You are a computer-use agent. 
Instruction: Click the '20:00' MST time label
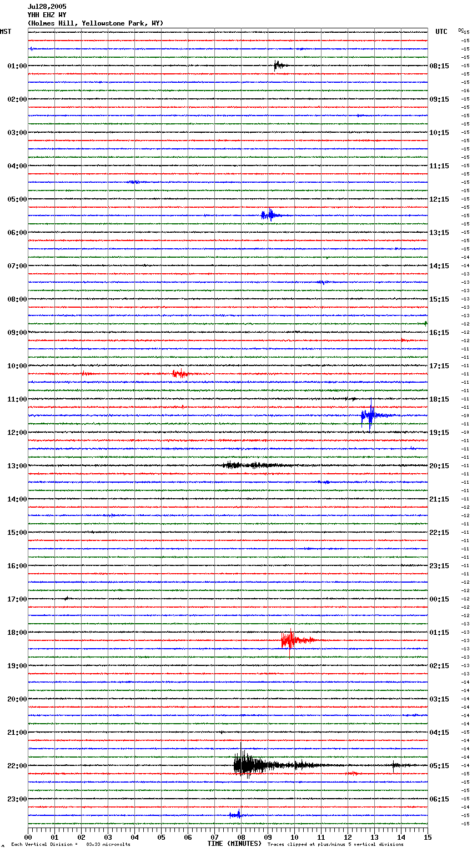(17, 699)
